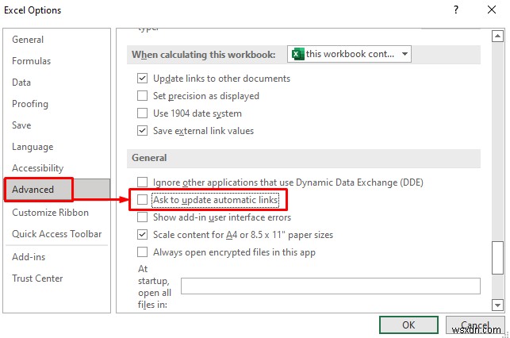Viewport: 510px width, 338px height.
Task: Open the Add-ins category
Action: click(29, 257)
